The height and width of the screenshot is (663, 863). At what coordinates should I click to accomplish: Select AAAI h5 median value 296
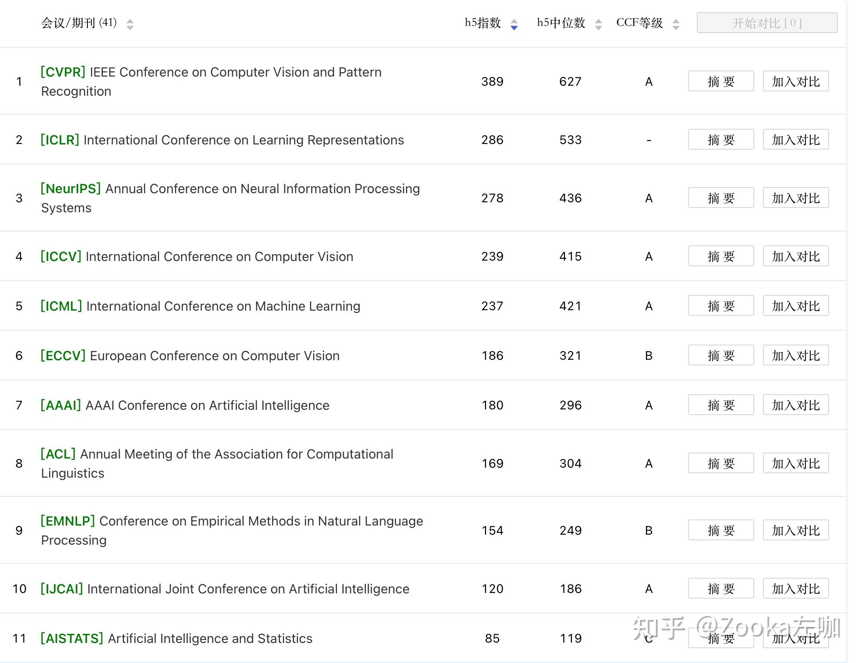pos(570,405)
